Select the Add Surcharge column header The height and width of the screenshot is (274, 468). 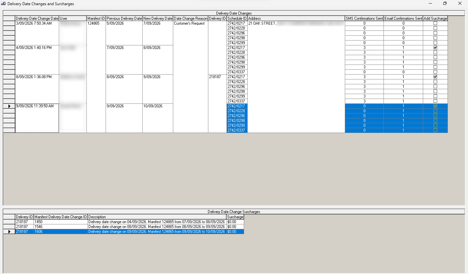tap(435, 18)
